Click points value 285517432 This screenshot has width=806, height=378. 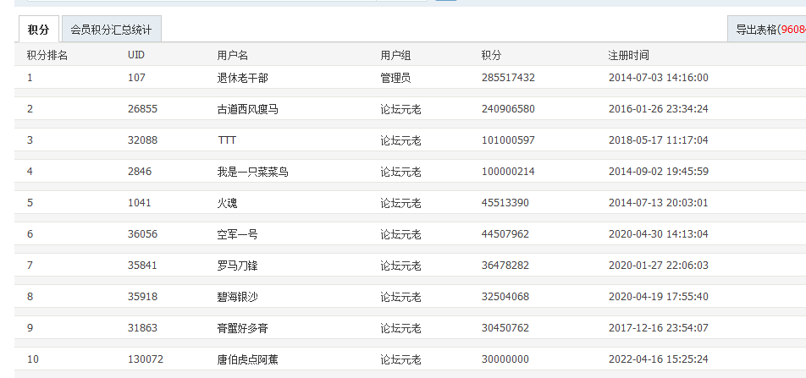[x=508, y=78]
